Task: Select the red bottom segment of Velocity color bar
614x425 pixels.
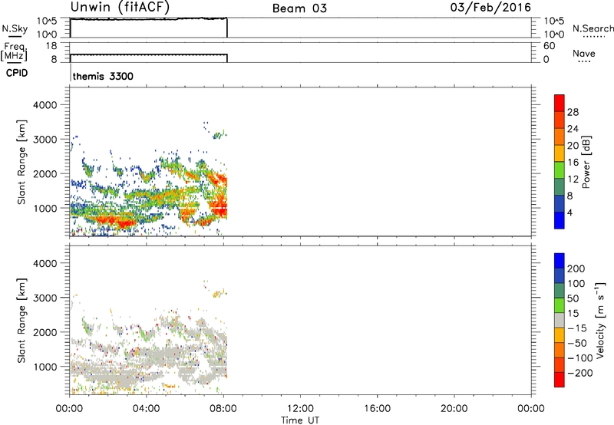Action: tap(560, 380)
